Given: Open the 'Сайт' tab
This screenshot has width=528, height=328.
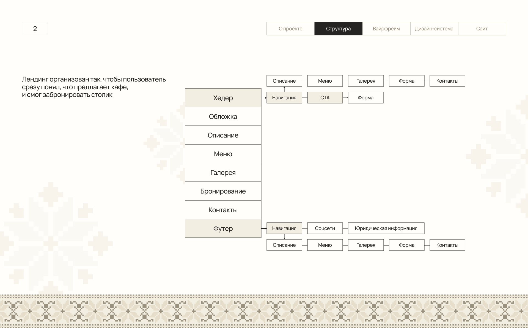Looking at the screenshot, I should point(482,29).
